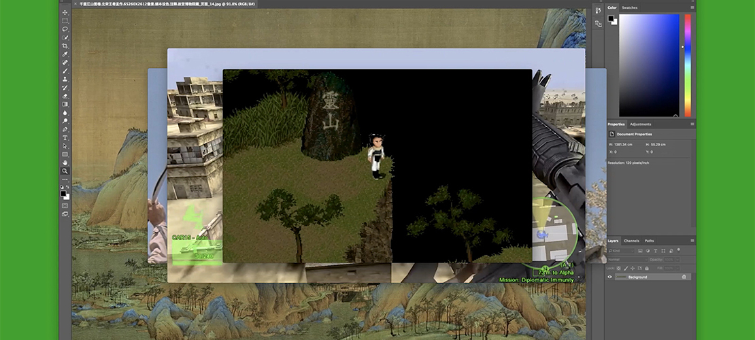Select the Lasso tool
The height and width of the screenshot is (340, 755).
(65, 29)
